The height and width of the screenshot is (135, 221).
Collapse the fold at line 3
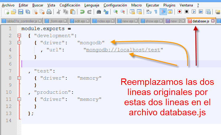click(x=19, y=43)
